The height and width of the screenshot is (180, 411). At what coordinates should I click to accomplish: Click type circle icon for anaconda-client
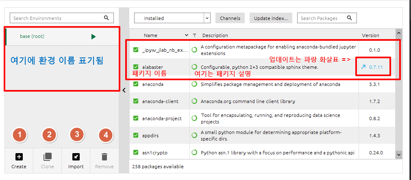click(194, 101)
